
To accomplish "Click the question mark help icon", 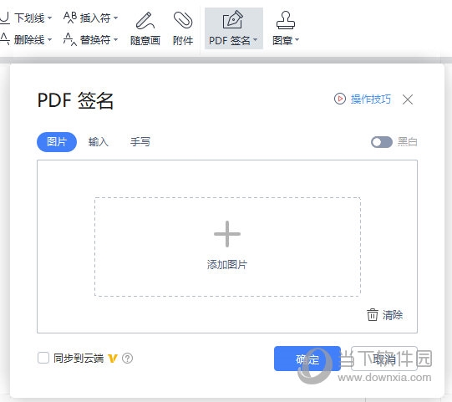I will 128,359.
